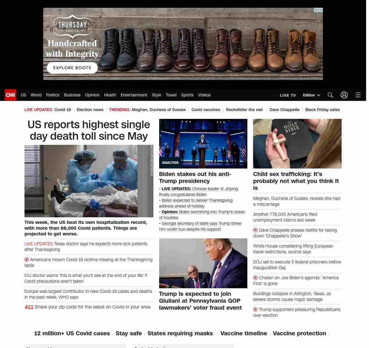Click the CNN logo
The width and height of the screenshot is (369, 348).
coord(10,95)
